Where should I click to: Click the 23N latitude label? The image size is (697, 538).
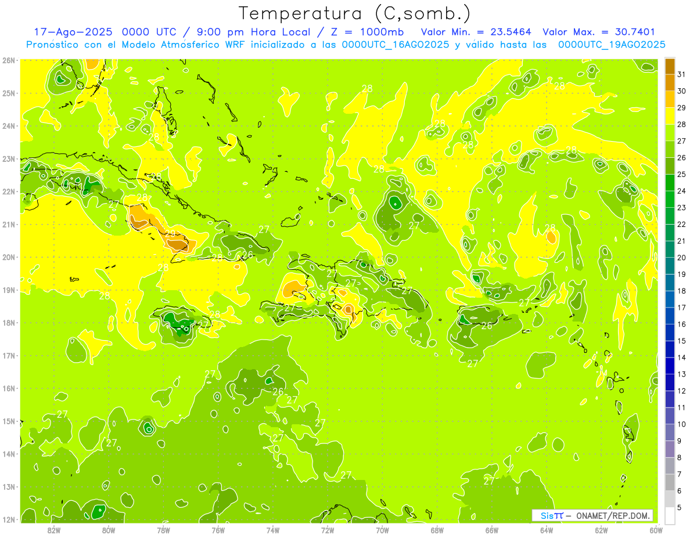9,158
